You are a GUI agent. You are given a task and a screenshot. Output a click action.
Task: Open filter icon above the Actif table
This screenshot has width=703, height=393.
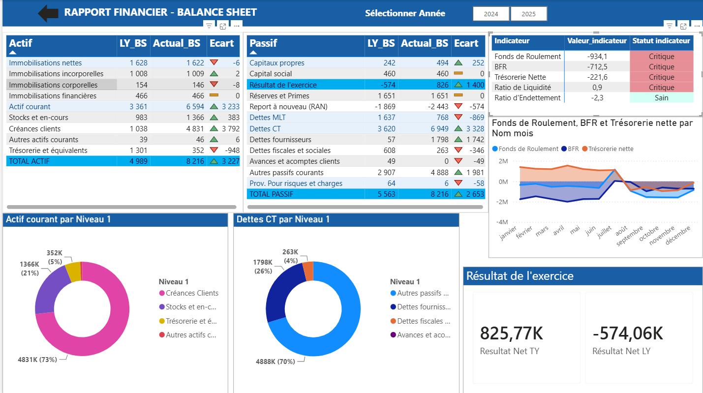pyautogui.click(x=209, y=26)
